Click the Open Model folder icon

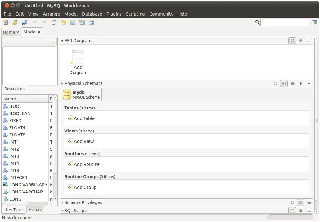tap(15, 22)
